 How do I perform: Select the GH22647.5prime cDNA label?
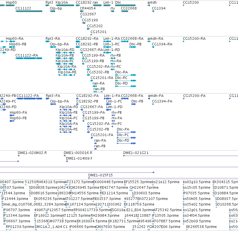tap(144, 187)
